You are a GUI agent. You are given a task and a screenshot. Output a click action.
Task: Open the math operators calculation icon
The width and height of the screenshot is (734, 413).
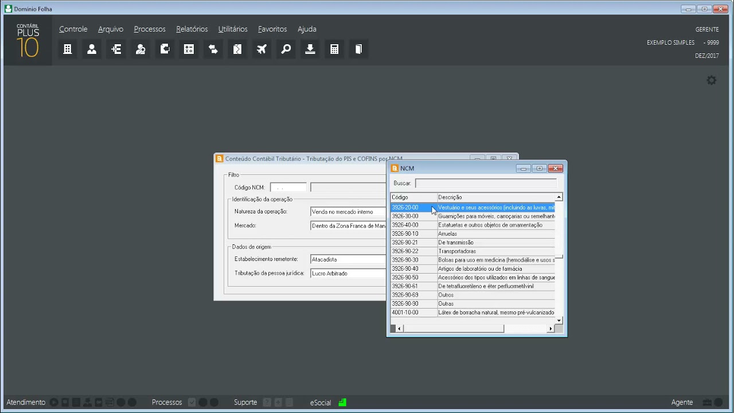coord(189,49)
